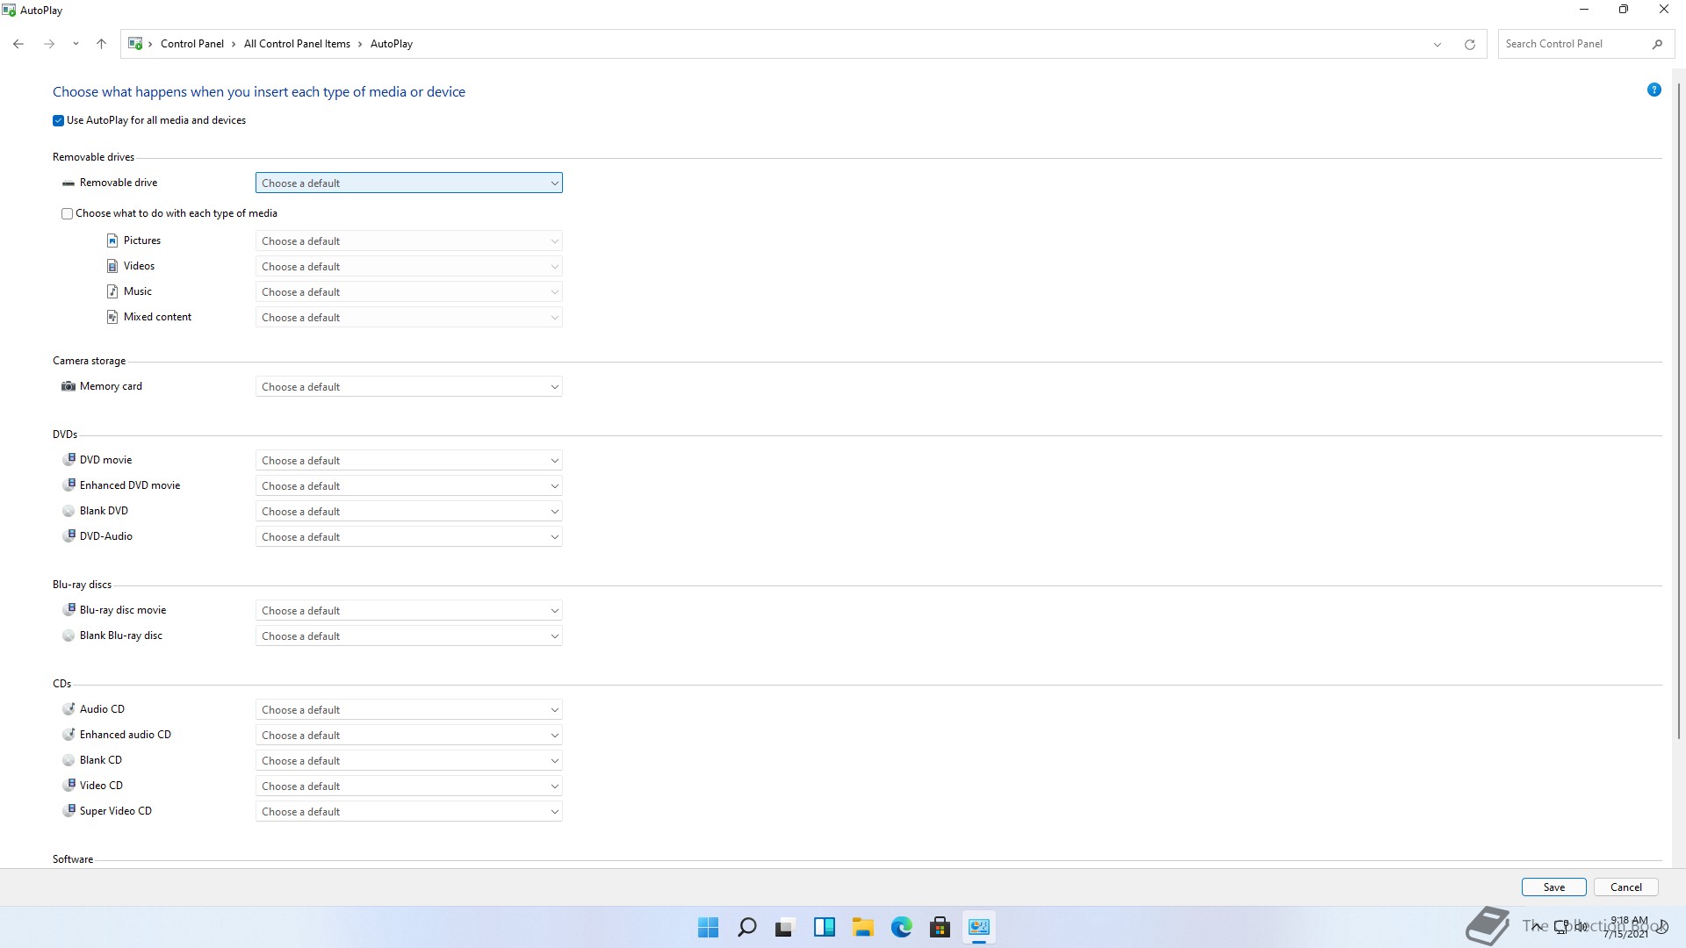Click the refresh icon in address bar
The height and width of the screenshot is (948, 1686).
click(1469, 44)
